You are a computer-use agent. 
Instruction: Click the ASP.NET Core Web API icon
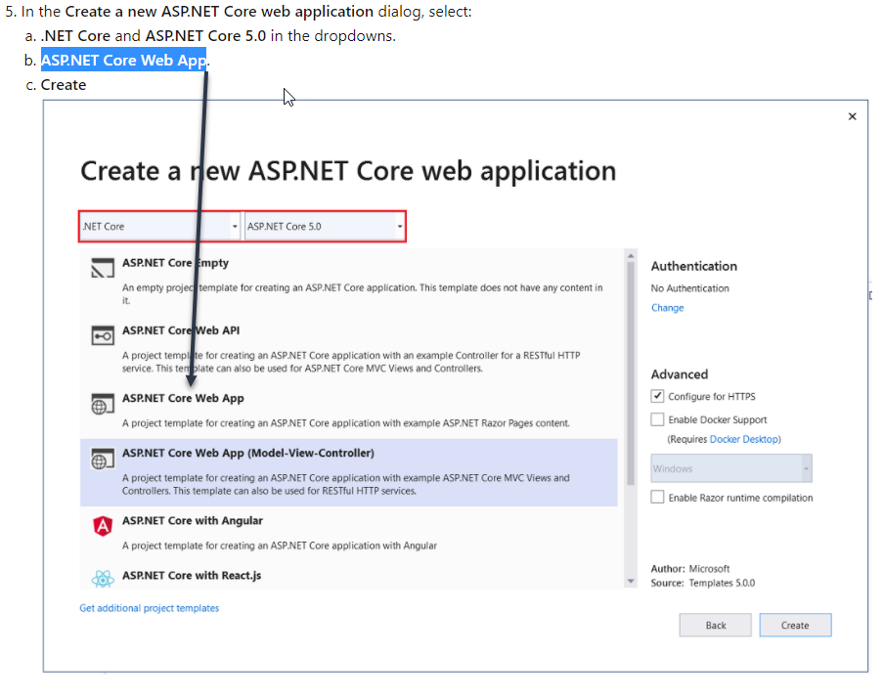tap(103, 335)
